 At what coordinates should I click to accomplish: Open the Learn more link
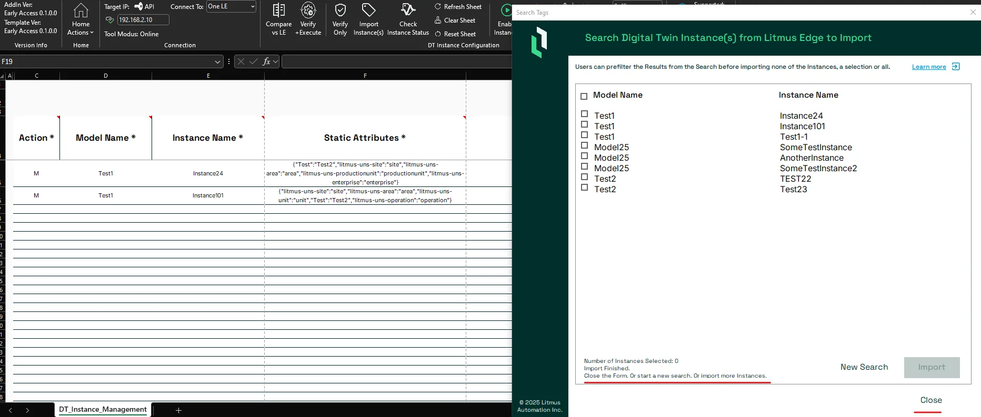(x=929, y=67)
